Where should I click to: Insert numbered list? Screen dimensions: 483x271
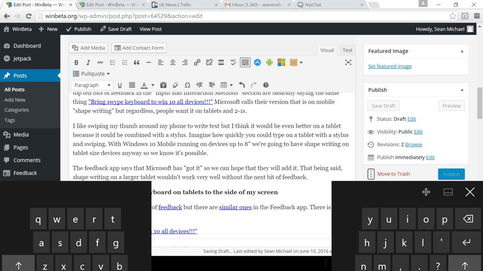[x=125, y=62]
